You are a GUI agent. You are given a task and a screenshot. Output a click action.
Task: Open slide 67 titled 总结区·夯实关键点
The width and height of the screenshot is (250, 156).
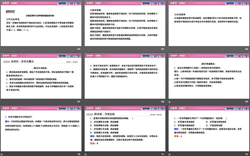(x=41, y=78)
